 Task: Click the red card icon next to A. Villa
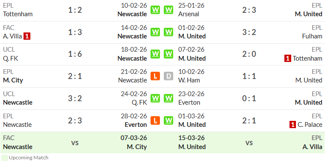coord(27,36)
